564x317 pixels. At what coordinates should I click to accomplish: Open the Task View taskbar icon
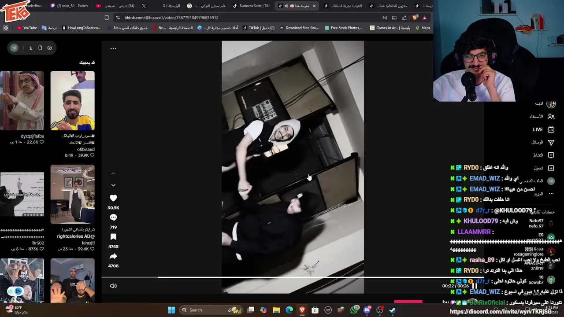pyautogui.click(x=250, y=310)
